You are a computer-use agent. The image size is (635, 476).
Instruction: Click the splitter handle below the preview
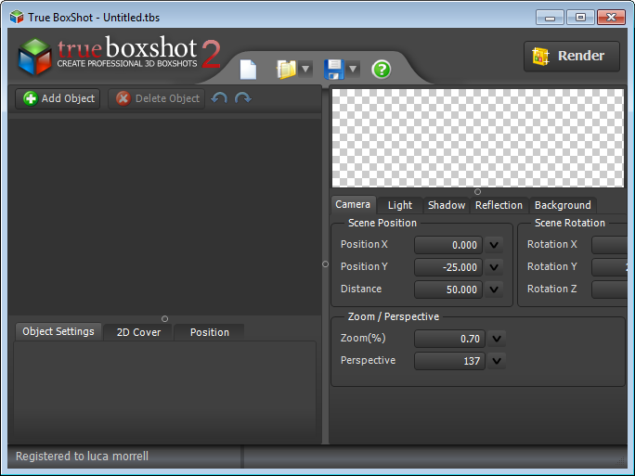click(x=477, y=192)
